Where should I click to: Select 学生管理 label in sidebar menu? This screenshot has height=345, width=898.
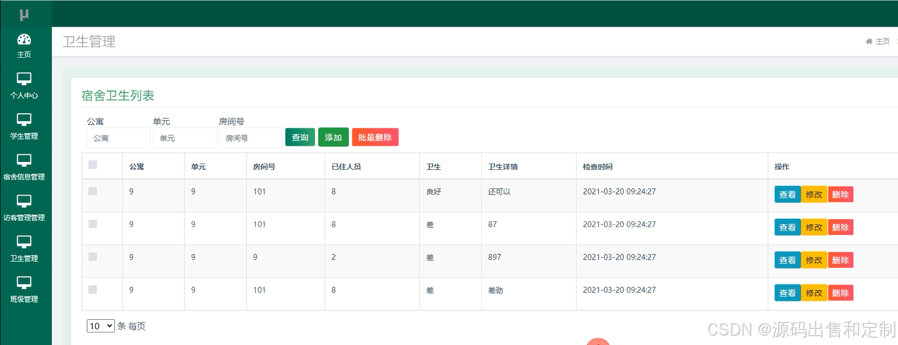[24, 136]
